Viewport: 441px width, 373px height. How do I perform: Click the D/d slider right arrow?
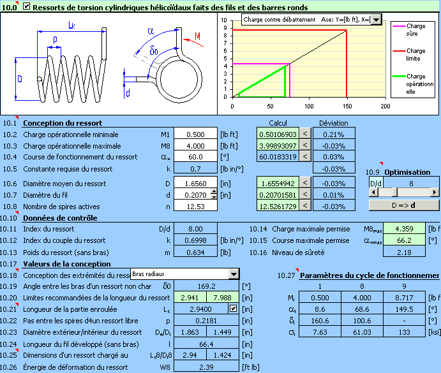[435, 193]
